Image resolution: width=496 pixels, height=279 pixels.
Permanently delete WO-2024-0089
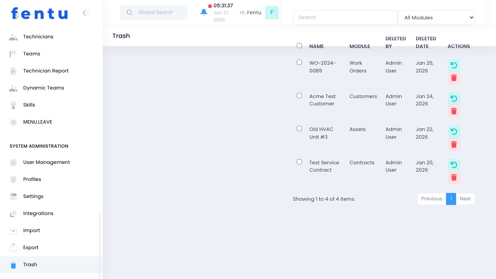[x=454, y=78]
